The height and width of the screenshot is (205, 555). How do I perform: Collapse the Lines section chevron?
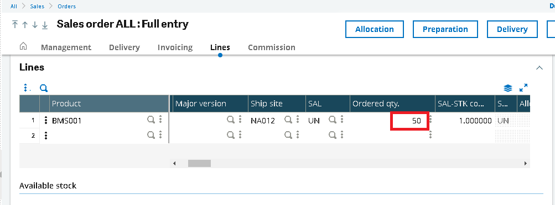click(540, 68)
